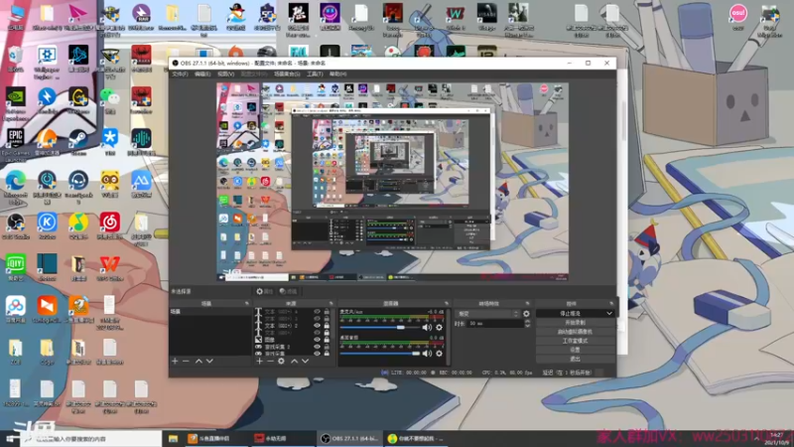Mute the 麦克风/Aux audio channel
The width and height of the screenshot is (794, 447).
tap(428, 328)
